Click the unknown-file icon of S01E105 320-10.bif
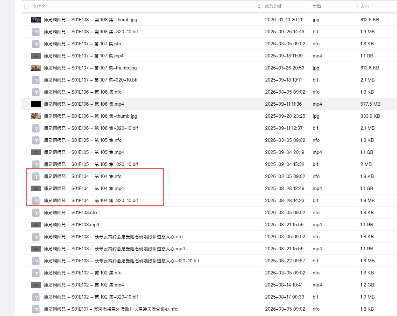 pos(36,164)
